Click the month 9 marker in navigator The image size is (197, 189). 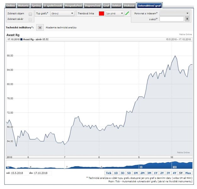(x=141, y=167)
